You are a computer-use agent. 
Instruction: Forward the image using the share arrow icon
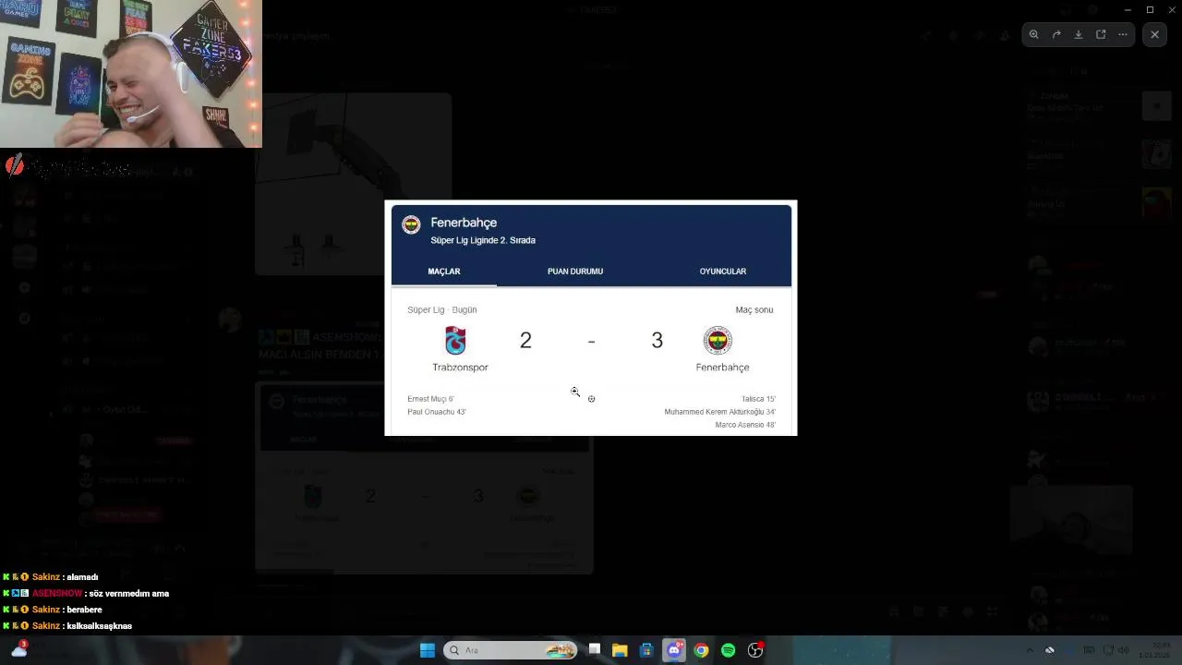pos(1056,34)
